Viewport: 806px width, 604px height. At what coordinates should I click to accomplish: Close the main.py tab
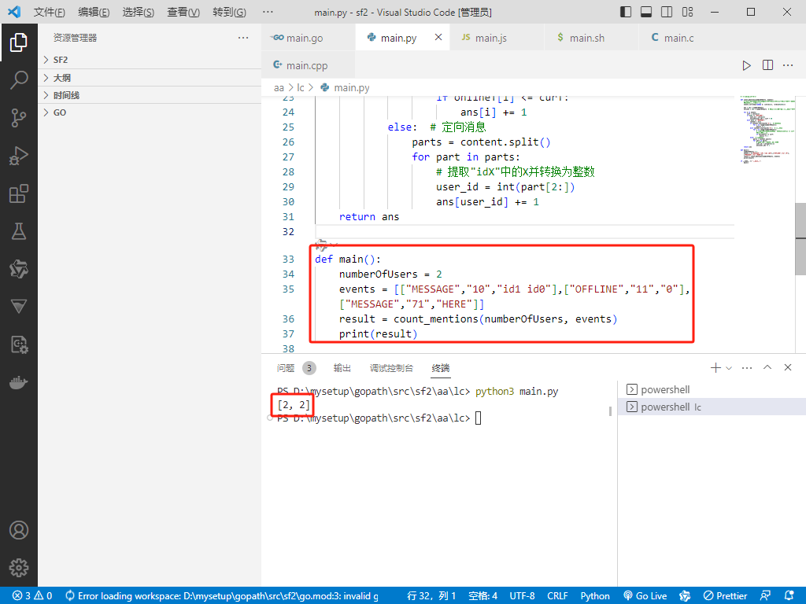coord(438,37)
